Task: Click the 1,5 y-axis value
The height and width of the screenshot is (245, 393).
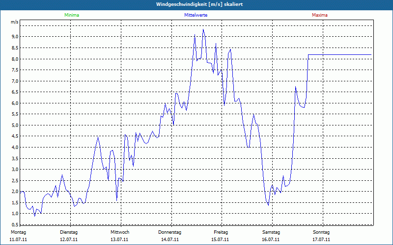Action: (x=15, y=202)
